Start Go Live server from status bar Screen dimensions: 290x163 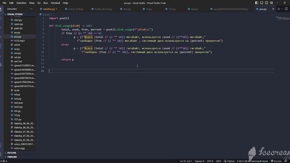276,161
